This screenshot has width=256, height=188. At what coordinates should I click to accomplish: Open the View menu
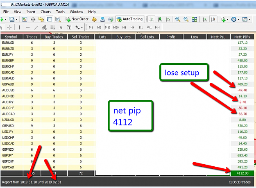tap(18, 12)
